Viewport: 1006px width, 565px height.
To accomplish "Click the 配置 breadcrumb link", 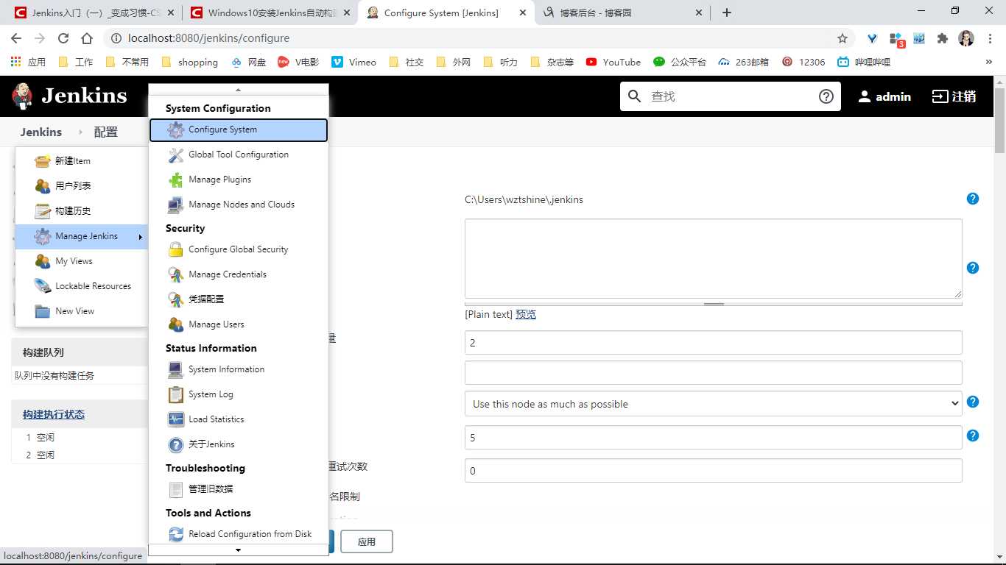I will 105,132.
